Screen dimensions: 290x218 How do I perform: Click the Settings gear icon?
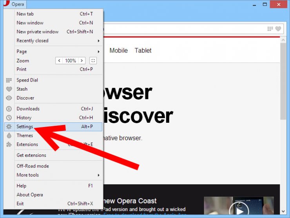click(9, 127)
